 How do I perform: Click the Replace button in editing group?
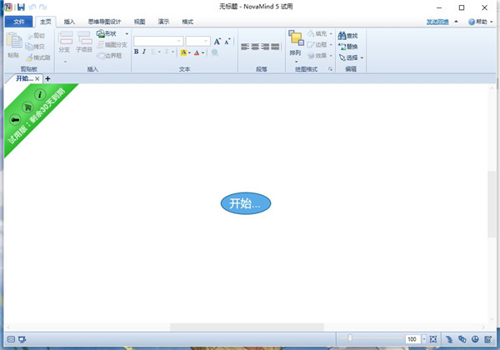tap(347, 47)
